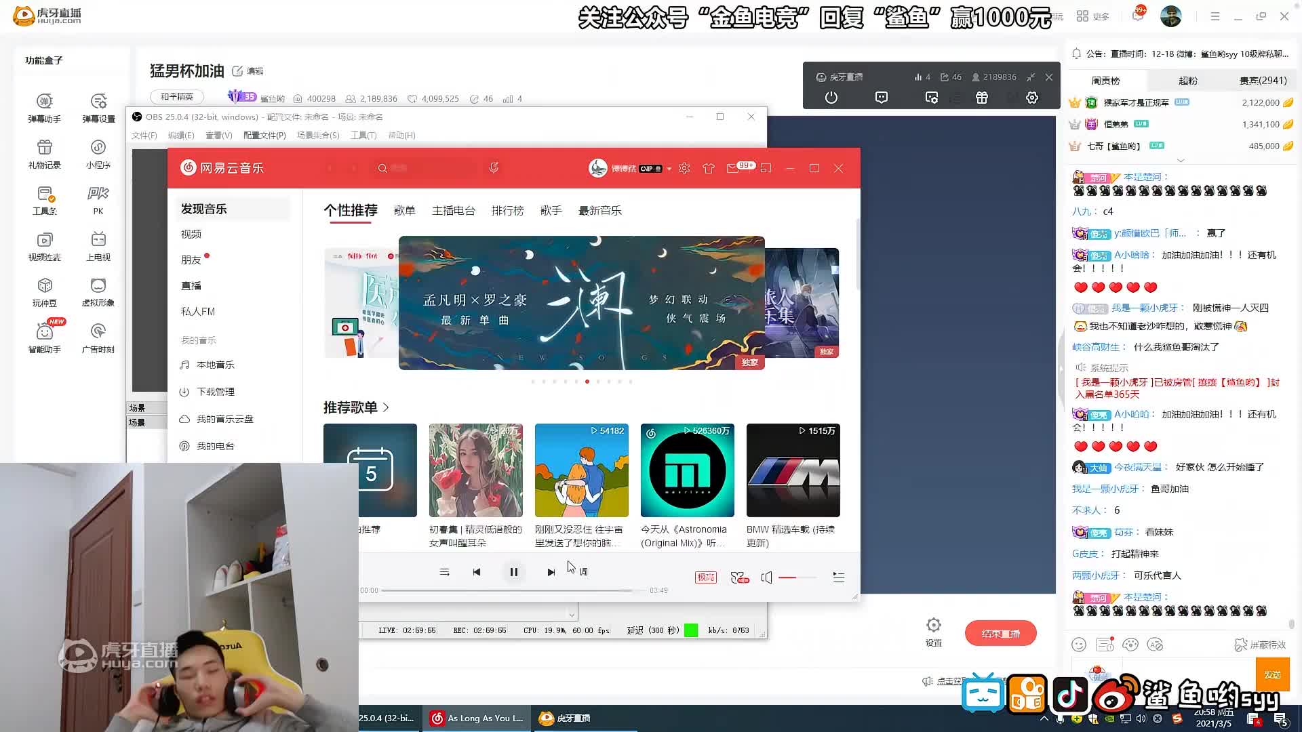Viewport: 1302px width, 732px height.
Task: Open the skin (T-shirt) icon in NetEase Music
Action: click(x=709, y=168)
